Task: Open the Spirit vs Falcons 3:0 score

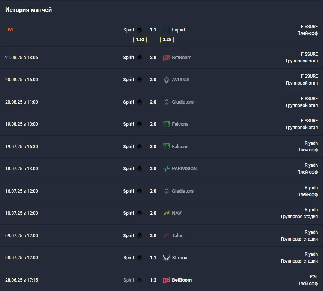Action: 153,147
